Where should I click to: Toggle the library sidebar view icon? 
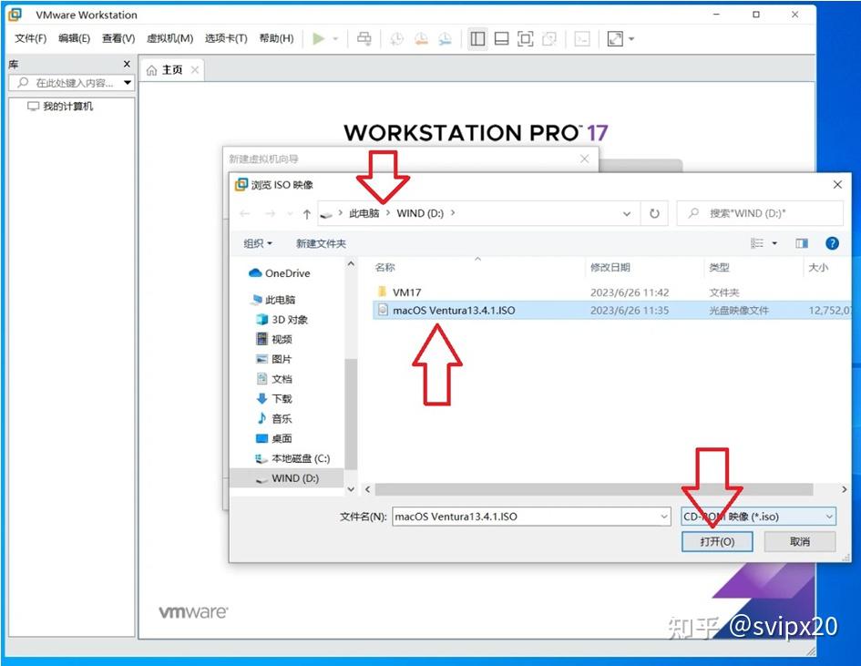(x=477, y=38)
